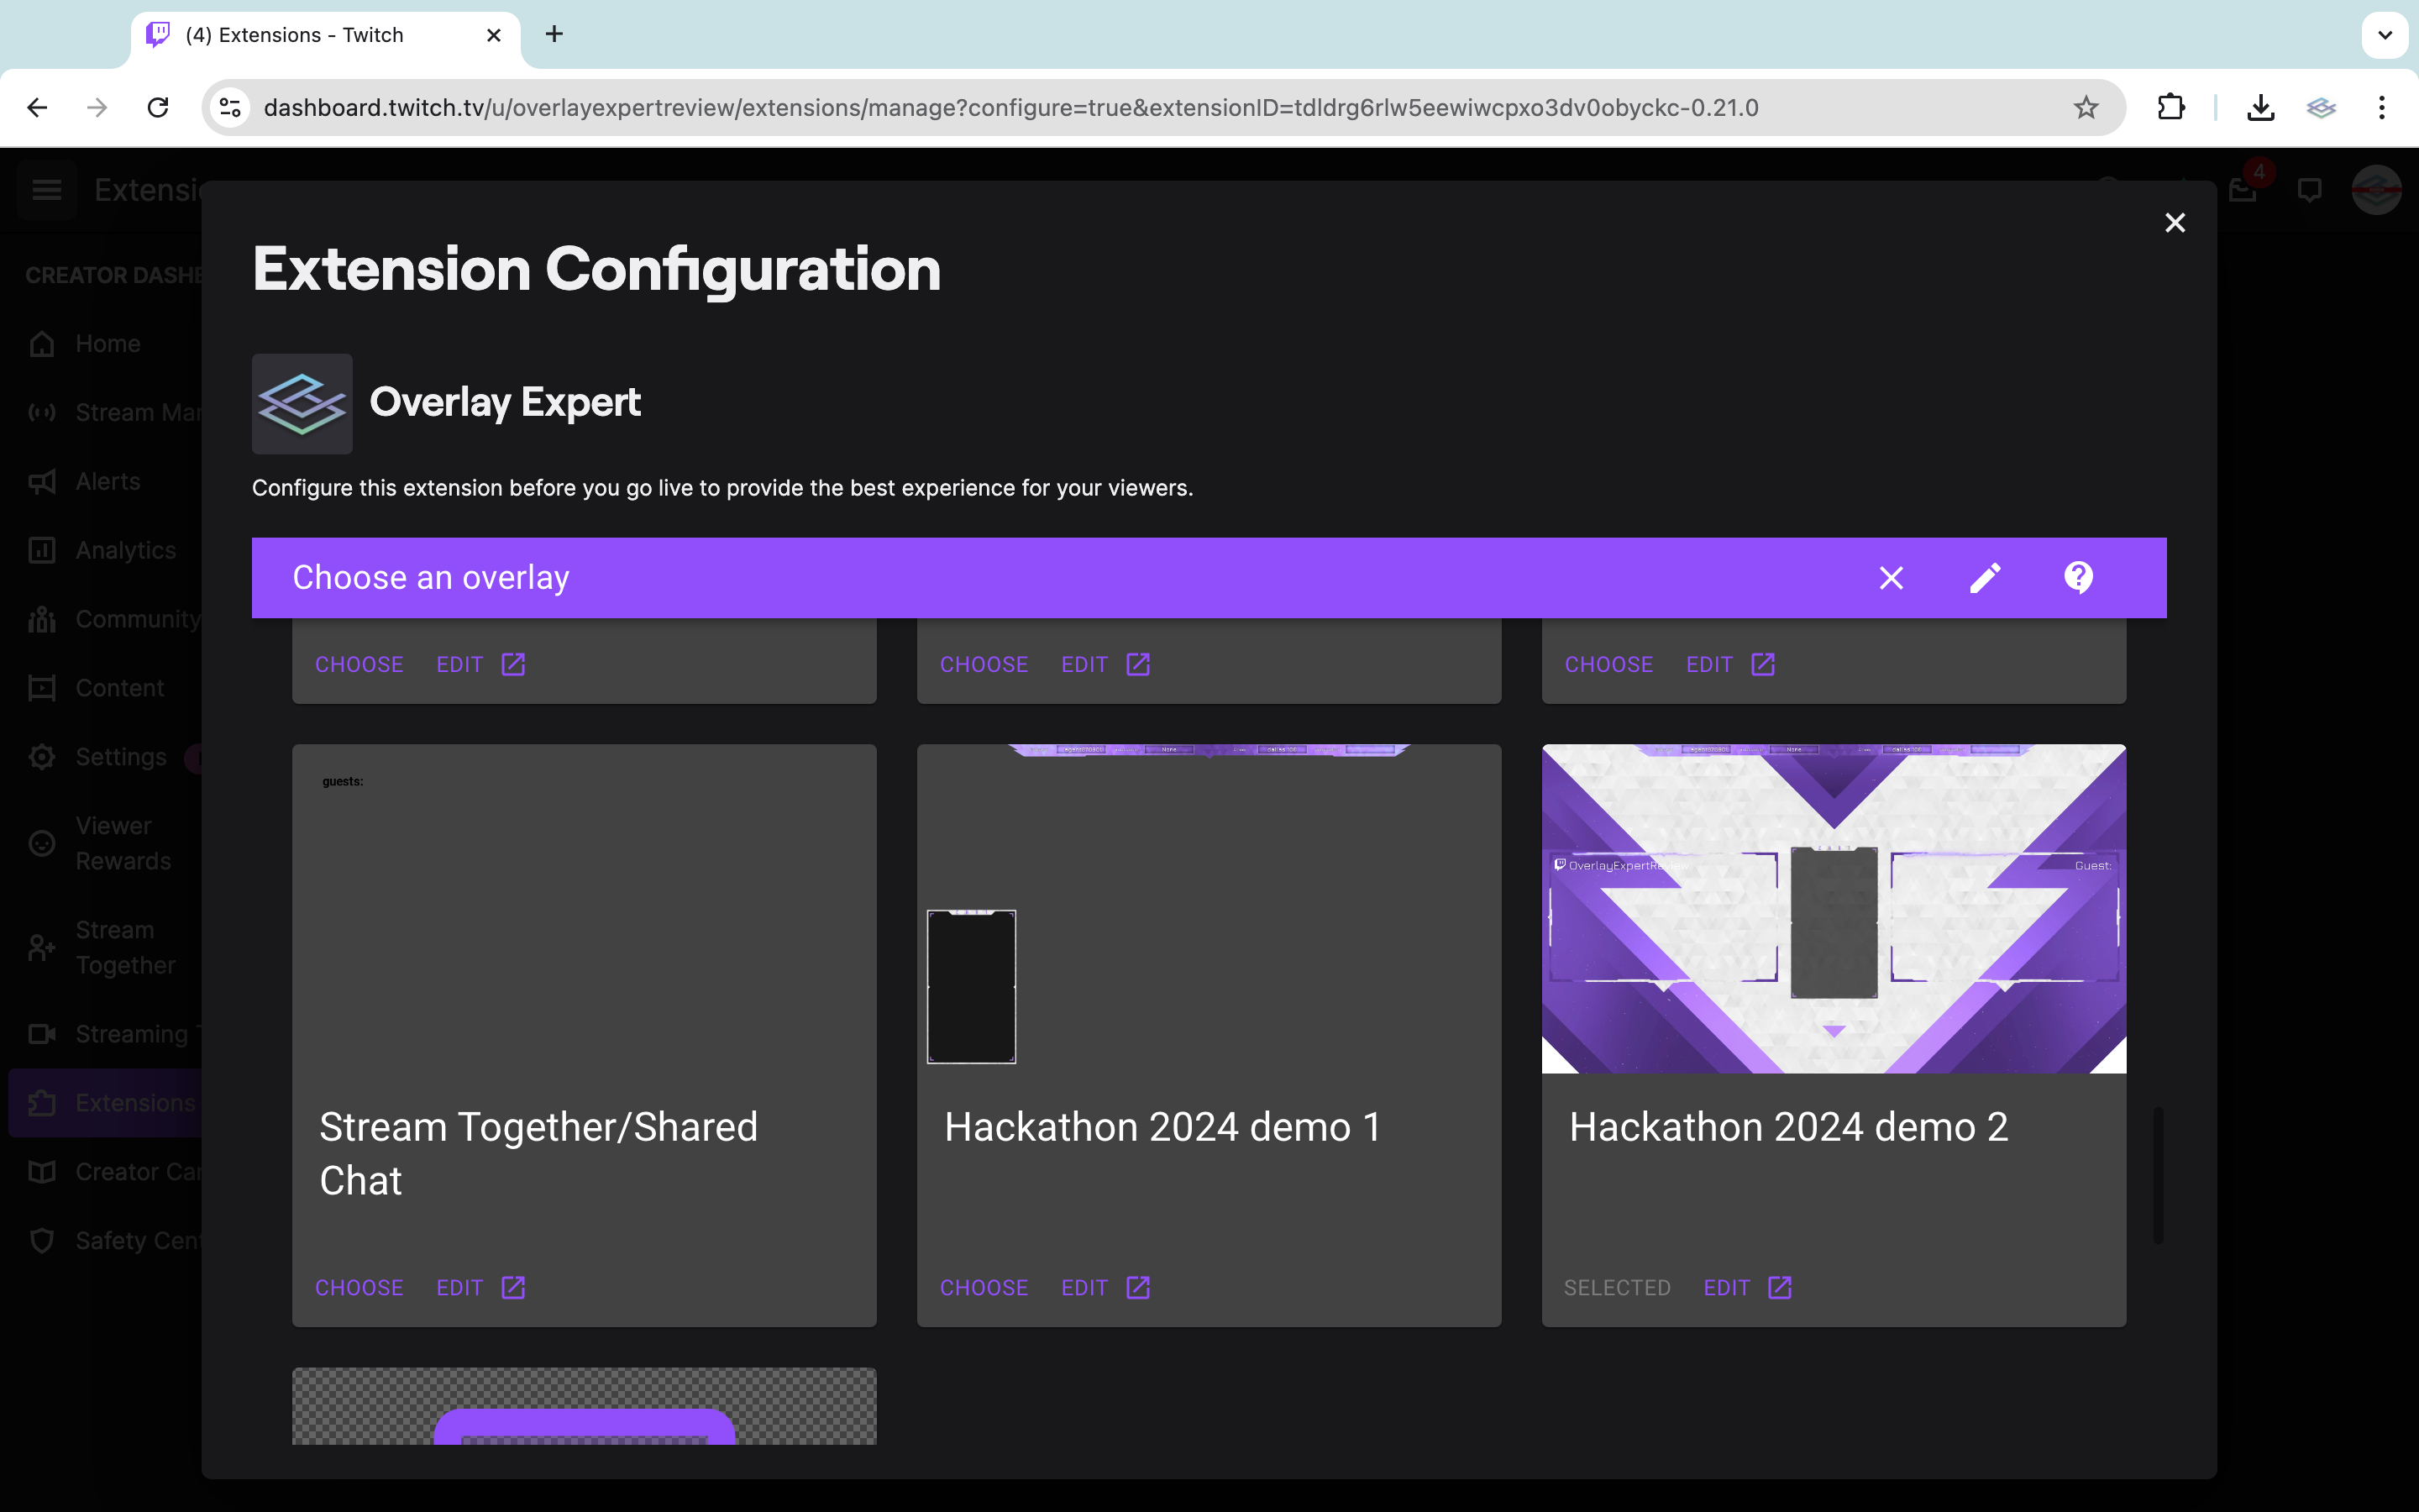This screenshot has width=2419, height=1512.
Task: Bookmark this page with the star icon
Action: pos(2086,107)
